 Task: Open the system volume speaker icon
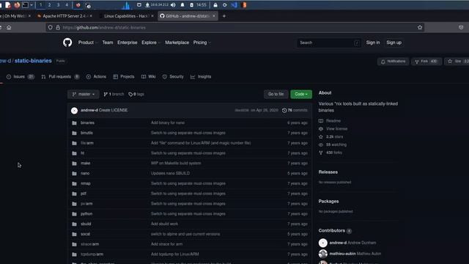coord(173,5)
